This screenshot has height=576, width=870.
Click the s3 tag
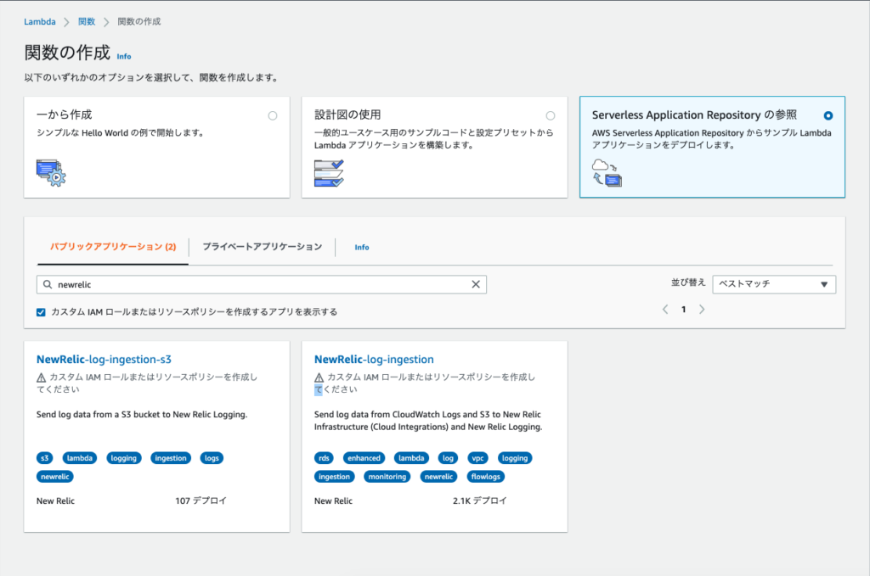(45, 458)
